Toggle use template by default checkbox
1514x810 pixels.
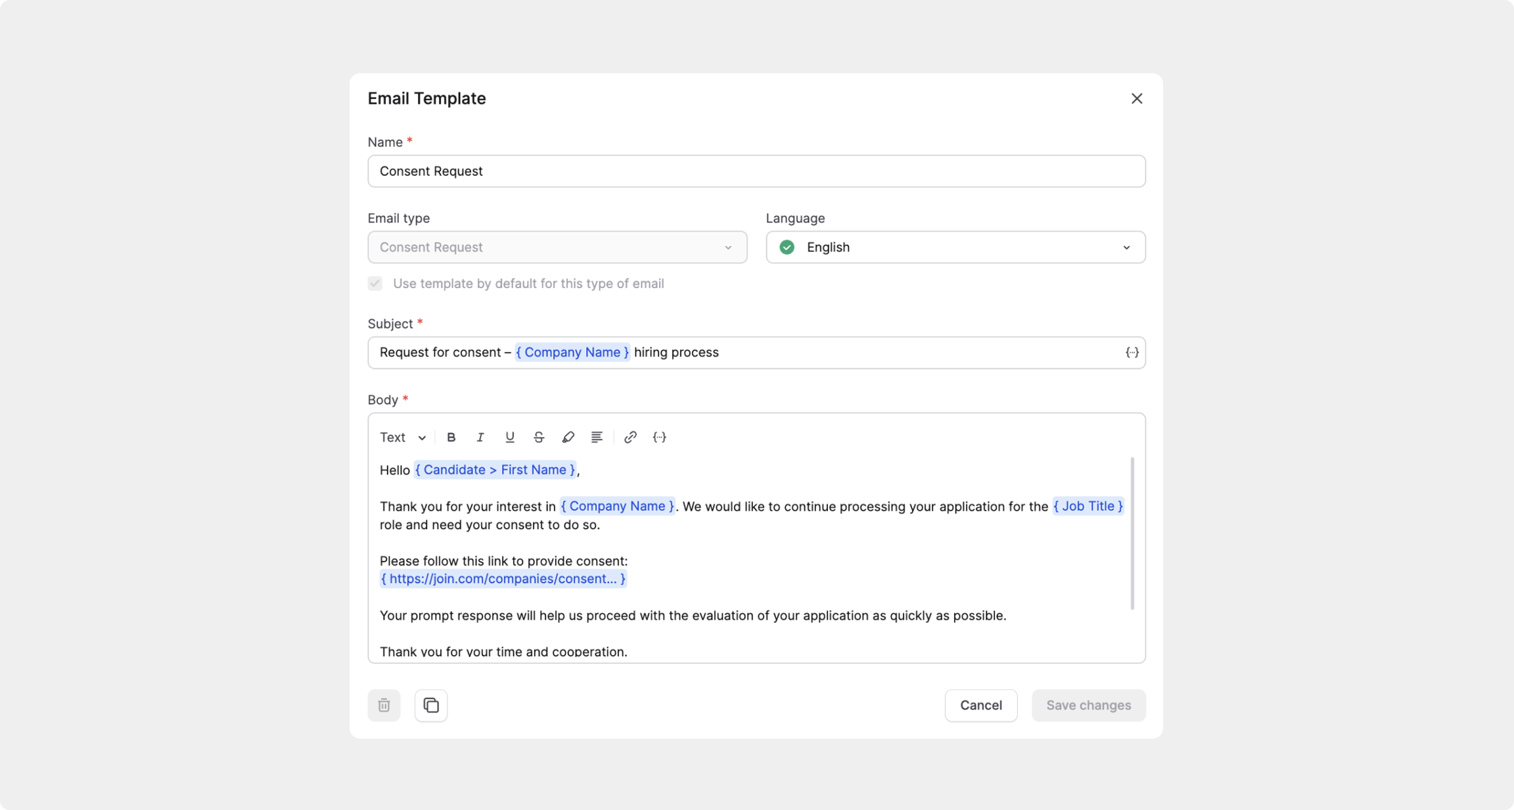coord(375,284)
